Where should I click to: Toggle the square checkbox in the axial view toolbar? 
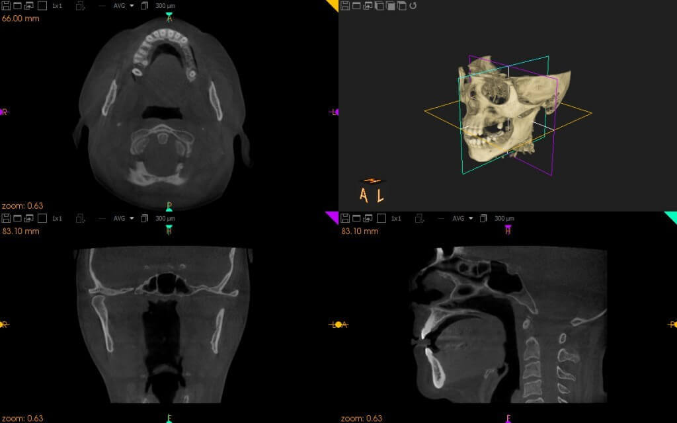[x=42, y=6]
